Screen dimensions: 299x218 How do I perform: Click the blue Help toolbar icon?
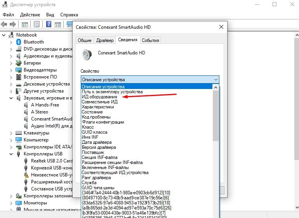(x=49, y=24)
